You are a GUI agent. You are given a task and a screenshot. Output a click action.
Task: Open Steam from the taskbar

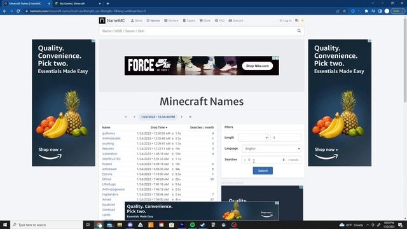point(203,225)
